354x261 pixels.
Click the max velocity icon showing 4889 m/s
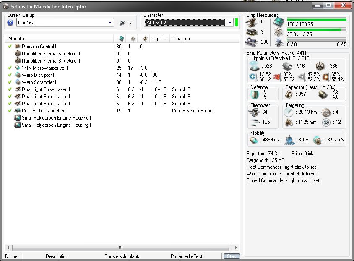tap(254, 140)
